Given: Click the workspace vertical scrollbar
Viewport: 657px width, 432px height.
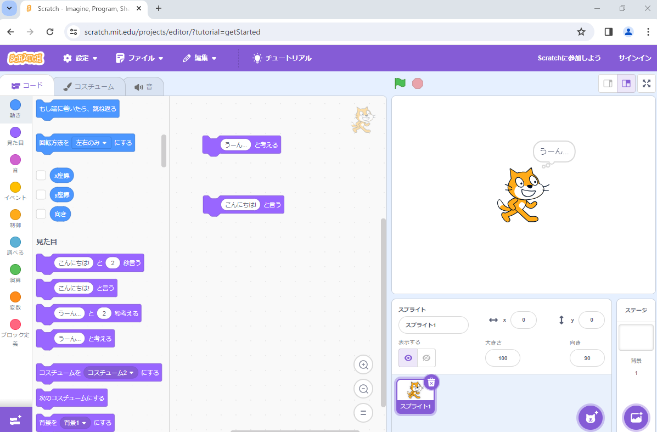Looking at the screenshot, I should pos(383,312).
